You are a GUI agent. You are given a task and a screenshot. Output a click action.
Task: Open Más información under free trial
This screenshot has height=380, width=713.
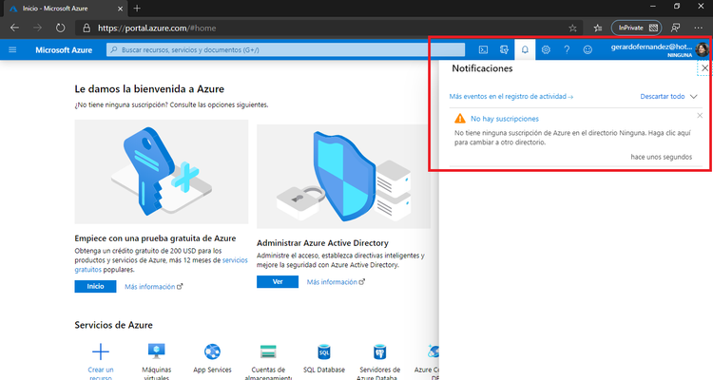click(154, 287)
